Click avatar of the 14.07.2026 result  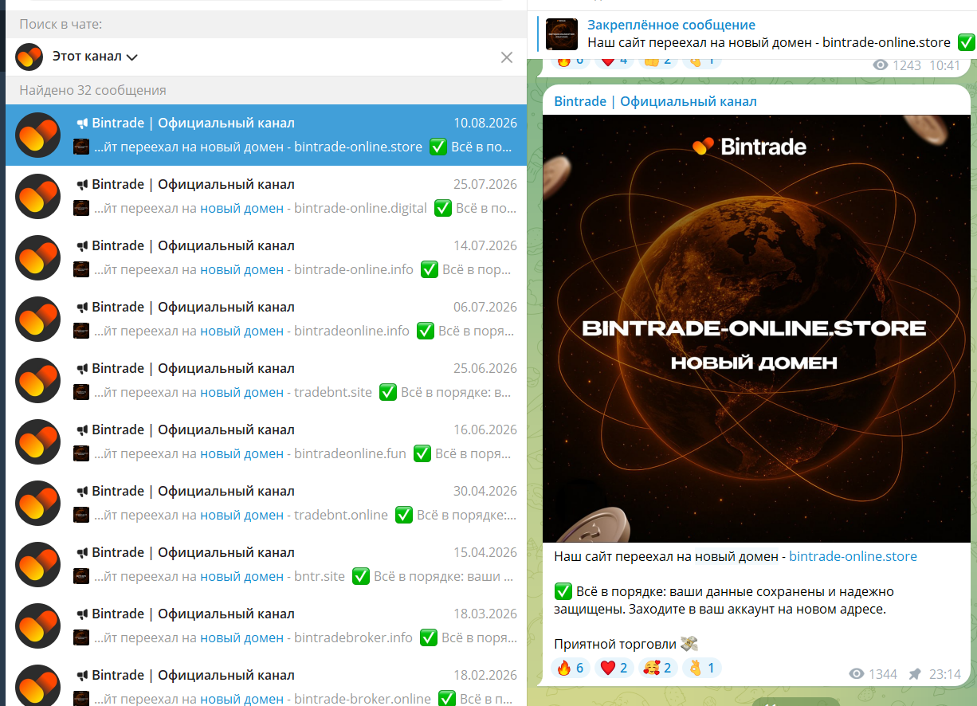click(38, 257)
